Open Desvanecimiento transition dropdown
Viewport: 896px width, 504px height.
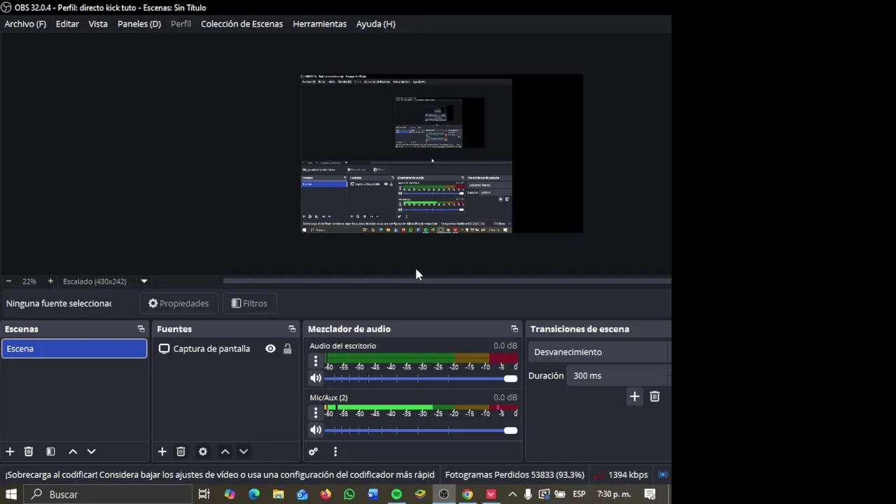click(600, 352)
